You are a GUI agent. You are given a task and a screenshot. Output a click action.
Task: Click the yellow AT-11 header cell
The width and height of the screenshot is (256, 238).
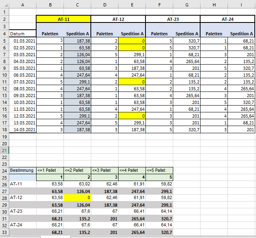tap(63, 19)
